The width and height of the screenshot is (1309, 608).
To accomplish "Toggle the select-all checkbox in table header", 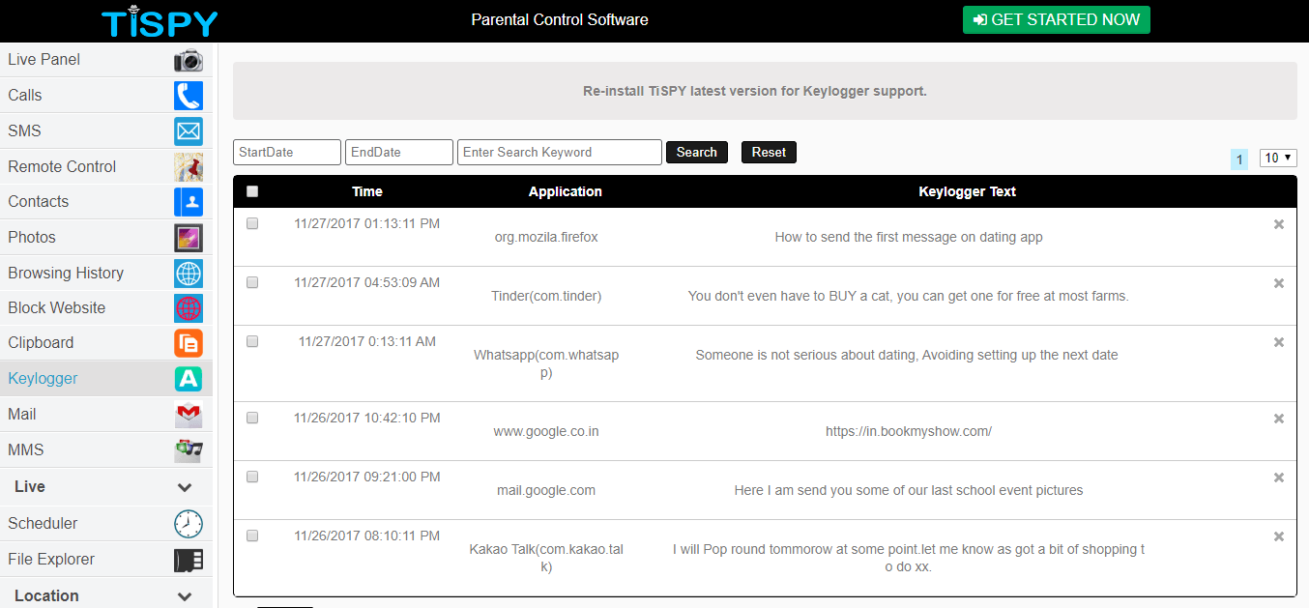I will coord(252,191).
